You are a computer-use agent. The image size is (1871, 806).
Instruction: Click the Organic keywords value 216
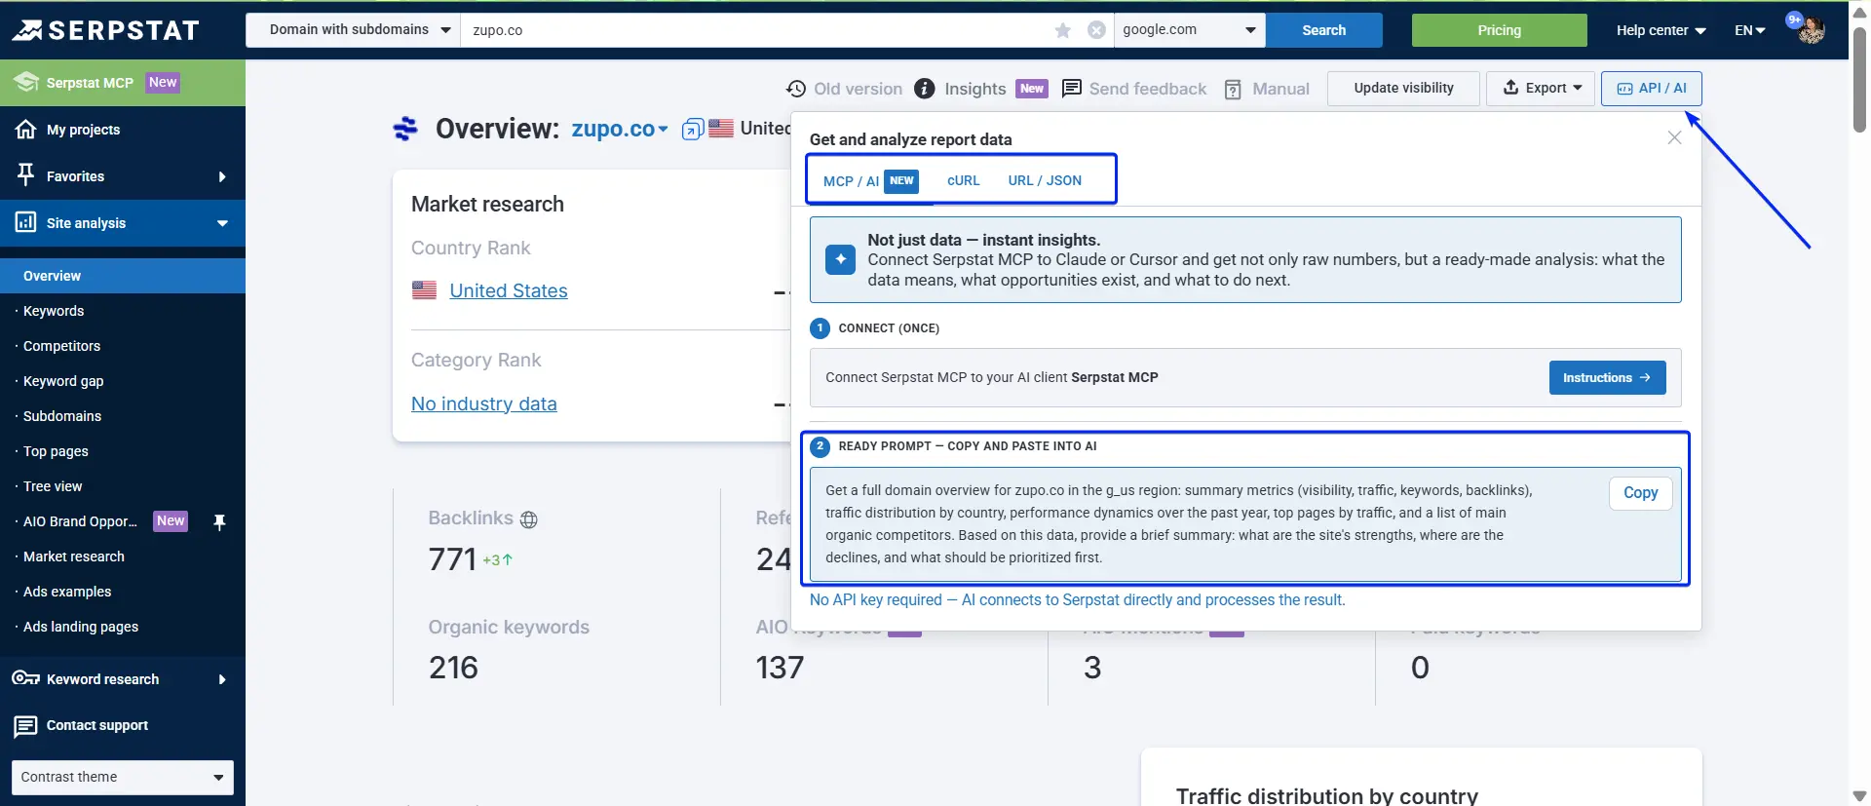pos(453,668)
